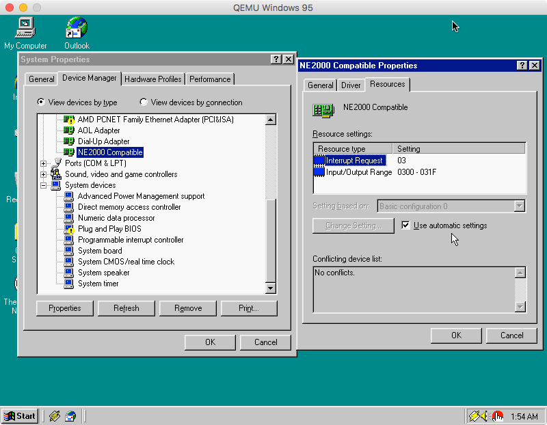This screenshot has width=547, height=425.
Task: Expand Sound, video and game controllers branch
Action: click(43, 174)
